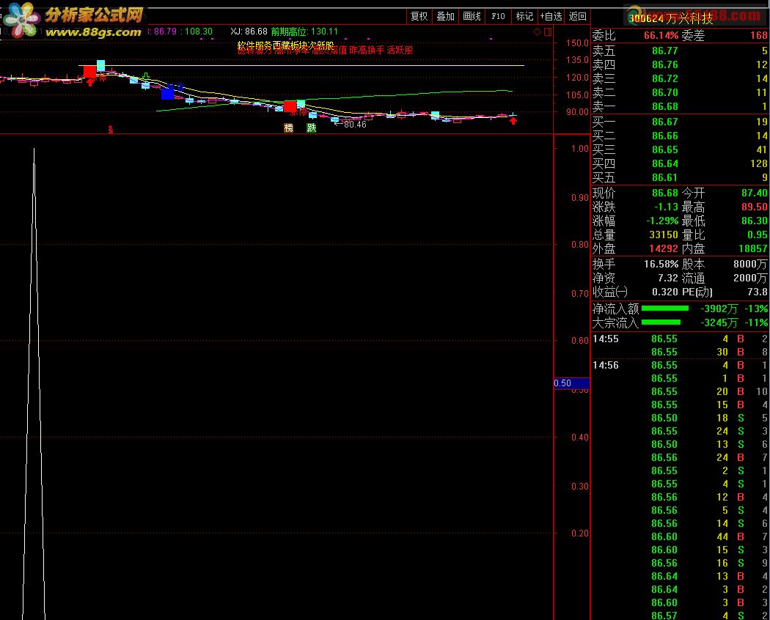Screen dimensions: 770x620
Task: Click the 外盘 14292 value
Action: coord(664,249)
